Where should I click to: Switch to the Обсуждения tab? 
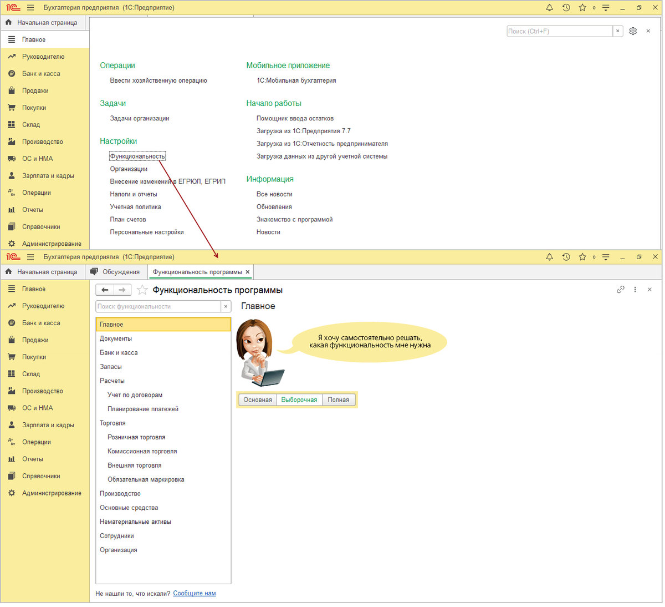(115, 272)
